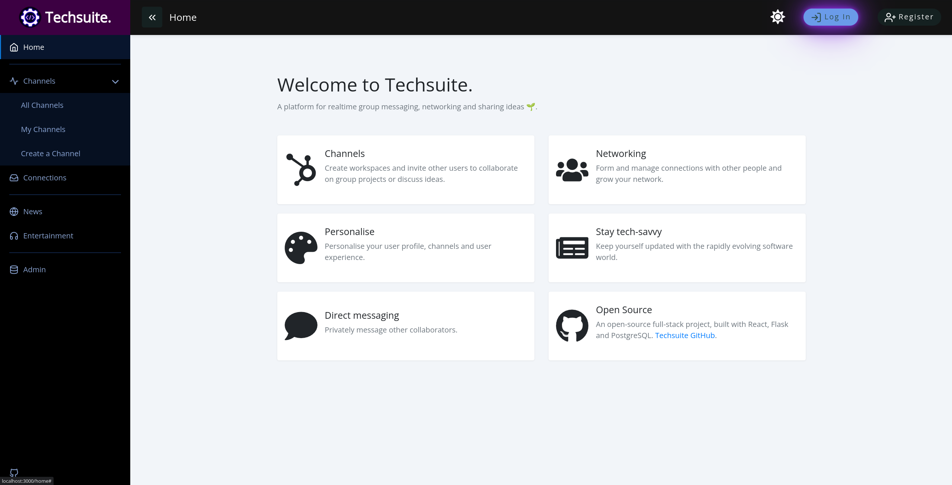
Task: Follow the Techsuite GitHub link
Action: coord(684,335)
